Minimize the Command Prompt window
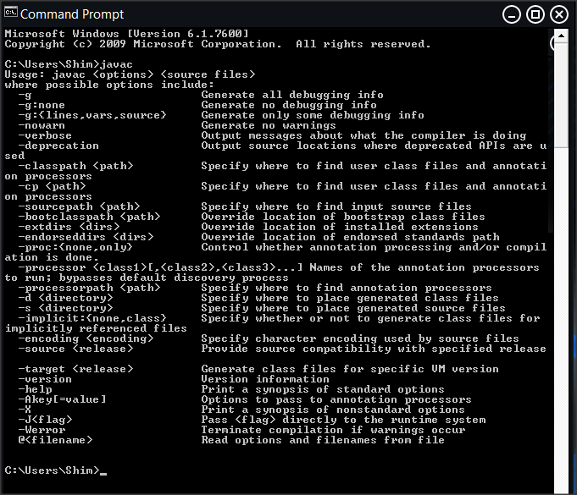Image resolution: width=577 pixels, height=495 pixels. coord(512,14)
